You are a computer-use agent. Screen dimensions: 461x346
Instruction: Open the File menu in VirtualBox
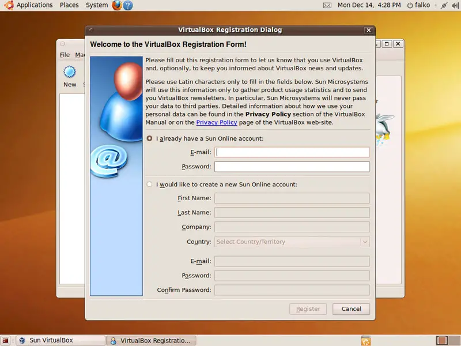click(x=65, y=55)
